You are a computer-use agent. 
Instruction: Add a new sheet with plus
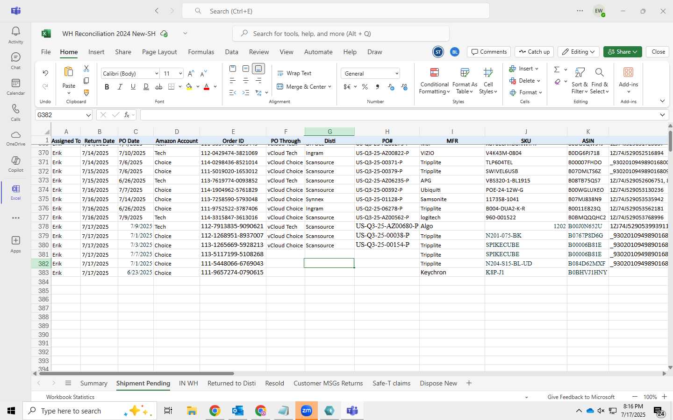pos(469,383)
